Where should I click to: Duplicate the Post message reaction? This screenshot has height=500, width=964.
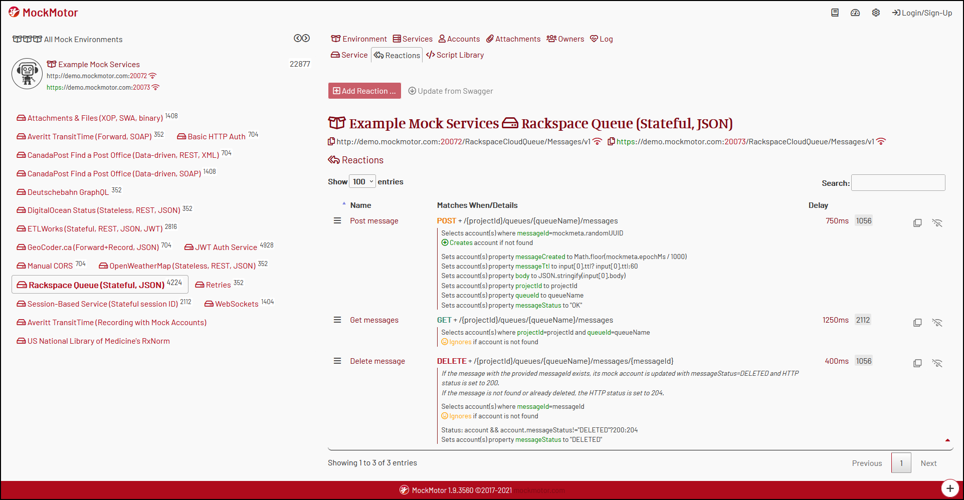click(x=917, y=222)
